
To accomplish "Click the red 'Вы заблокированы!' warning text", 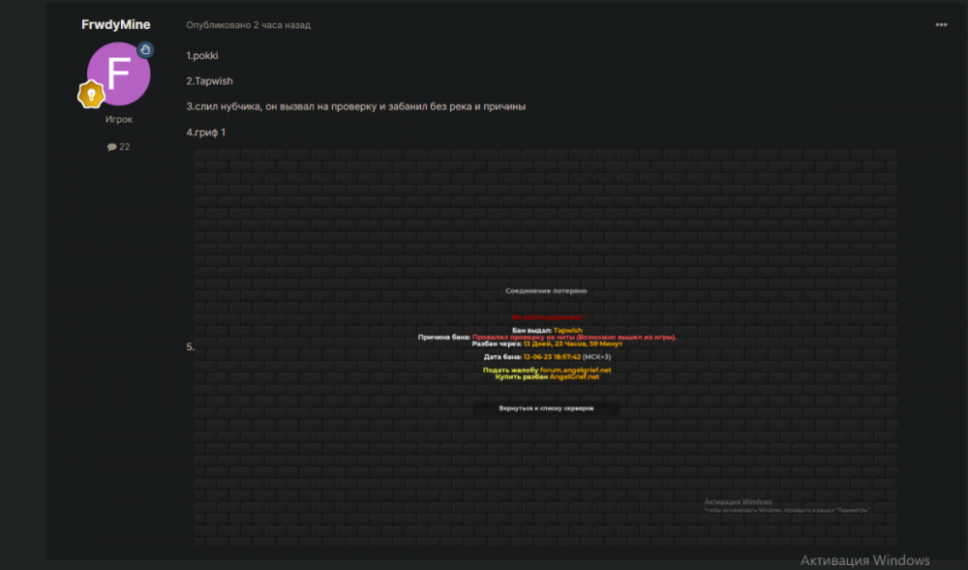I will (547, 316).
